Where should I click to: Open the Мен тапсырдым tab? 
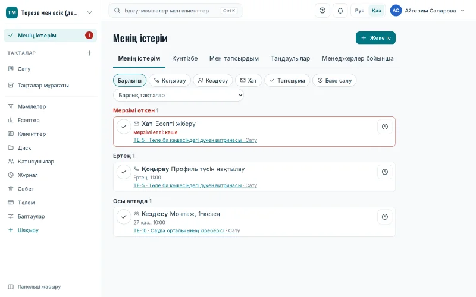pyautogui.click(x=234, y=58)
